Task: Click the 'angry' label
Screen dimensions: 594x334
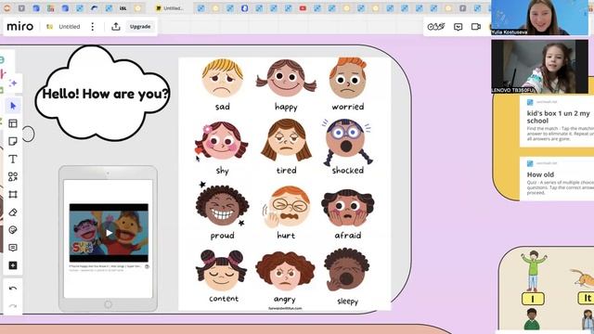Action: pyautogui.click(x=285, y=300)
